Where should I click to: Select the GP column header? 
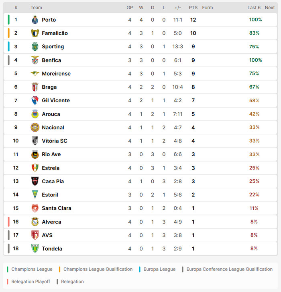(x=130, y=8)
